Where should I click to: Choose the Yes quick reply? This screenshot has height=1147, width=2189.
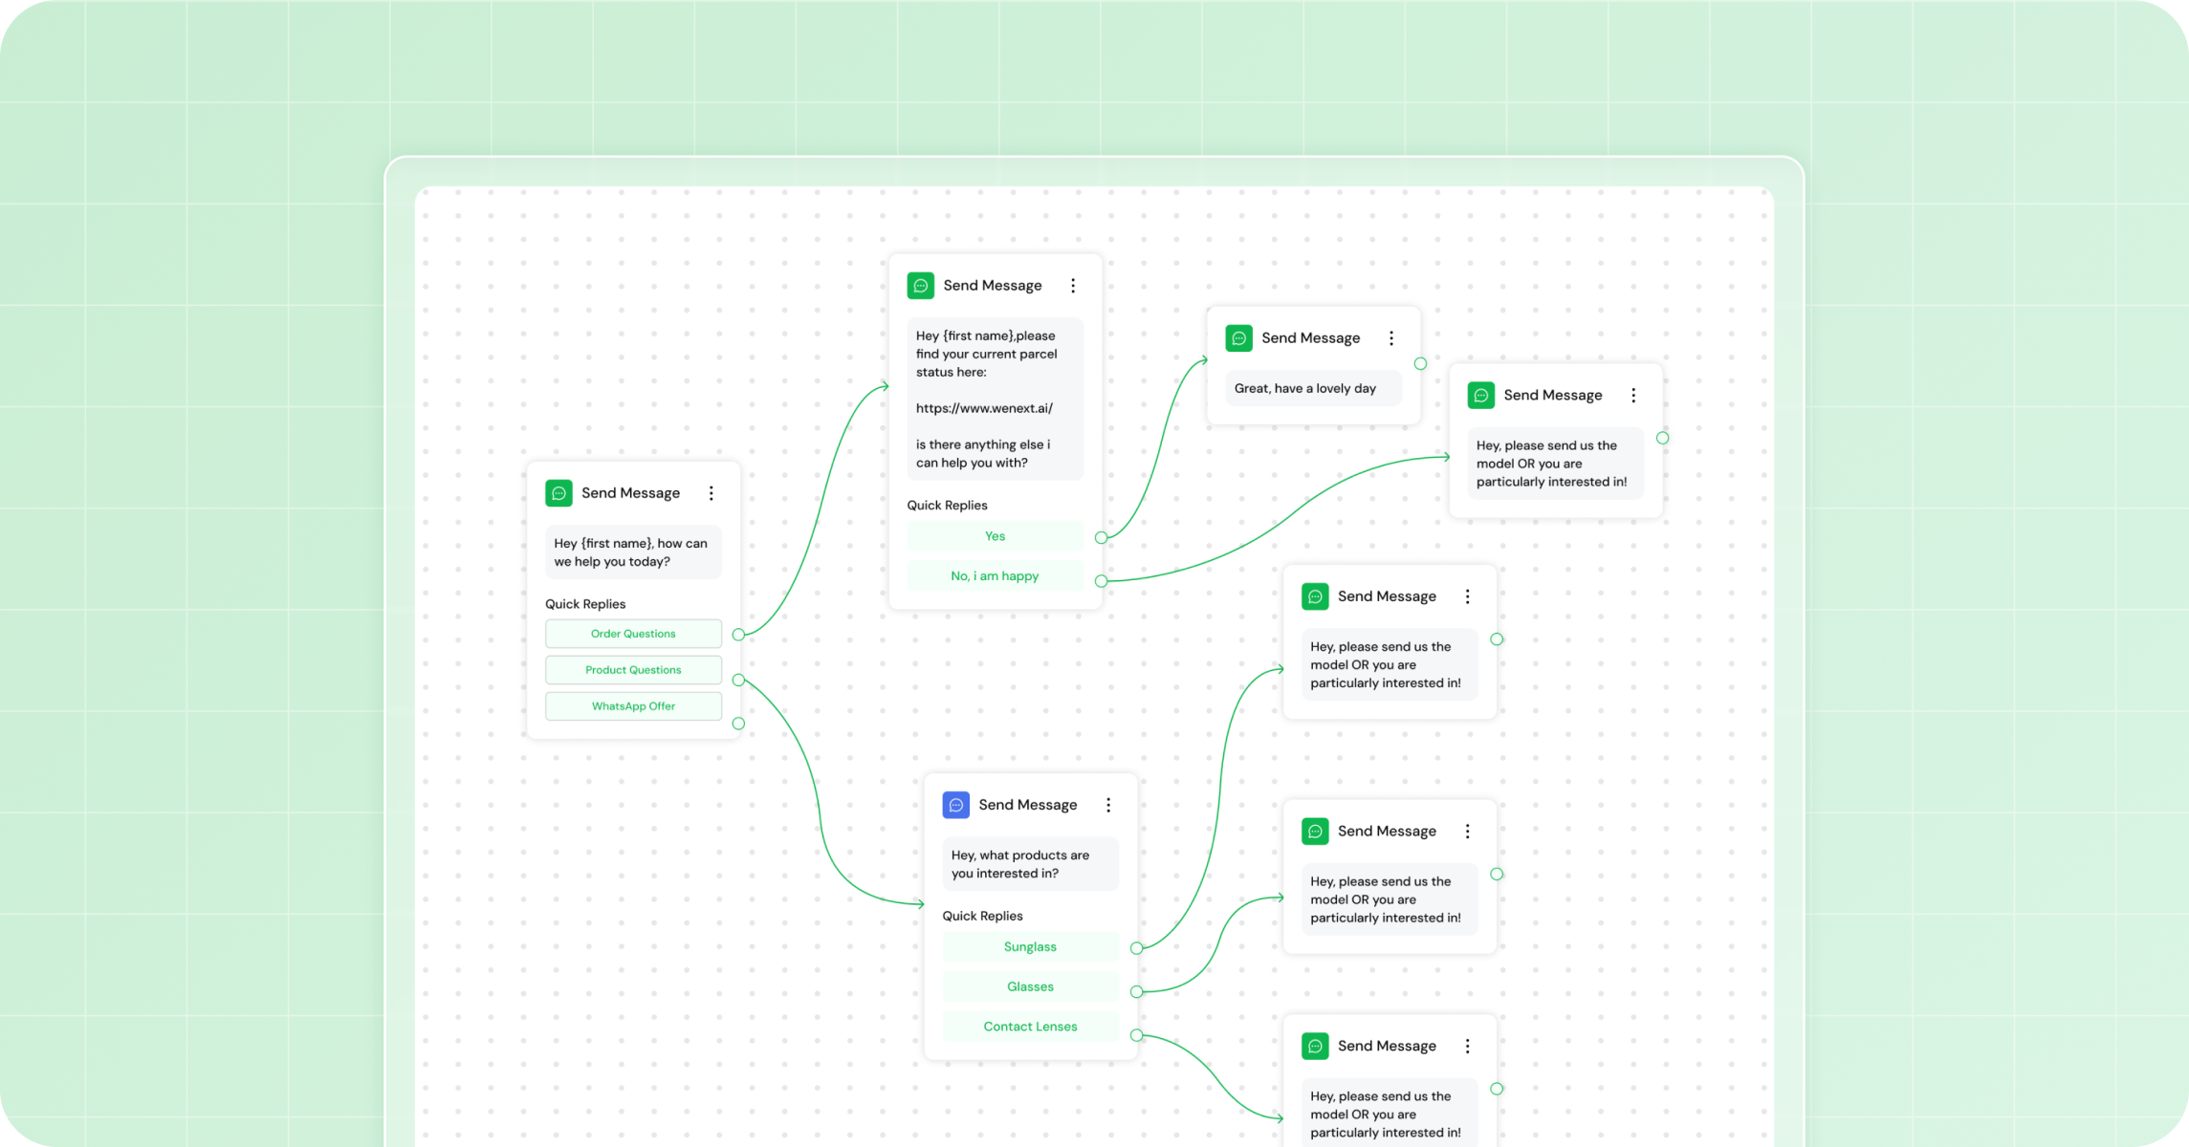pyautogui.click(x=995, y=536)
